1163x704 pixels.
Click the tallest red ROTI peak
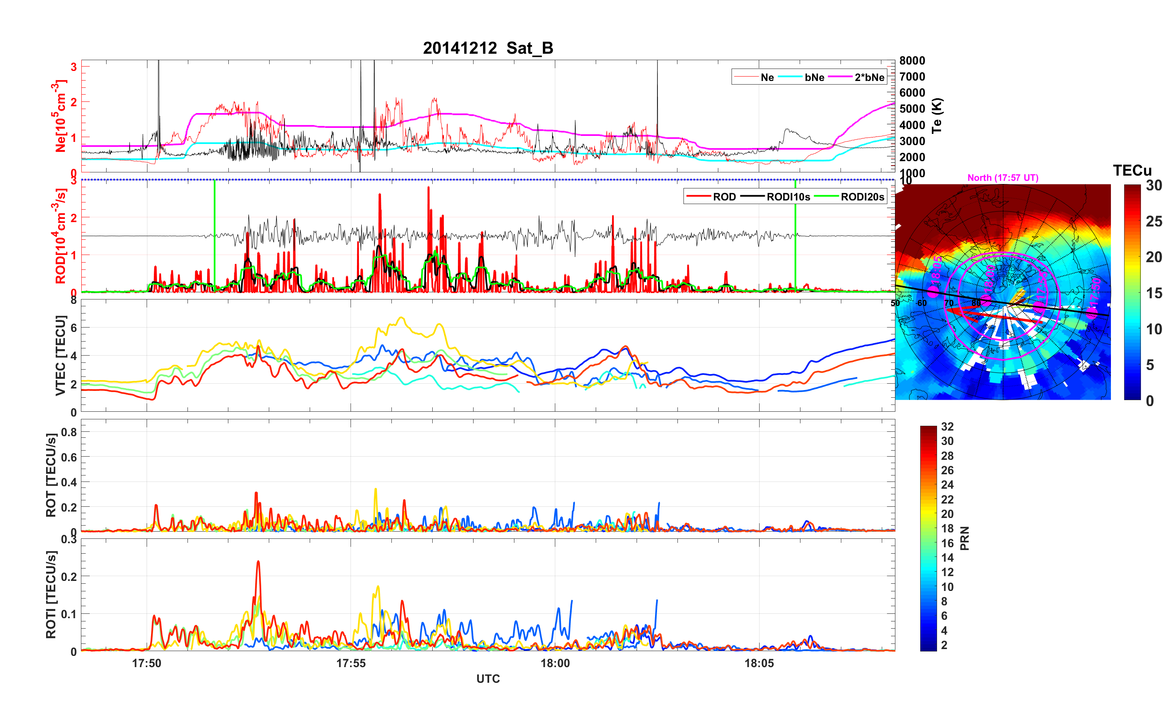[258, 562]
